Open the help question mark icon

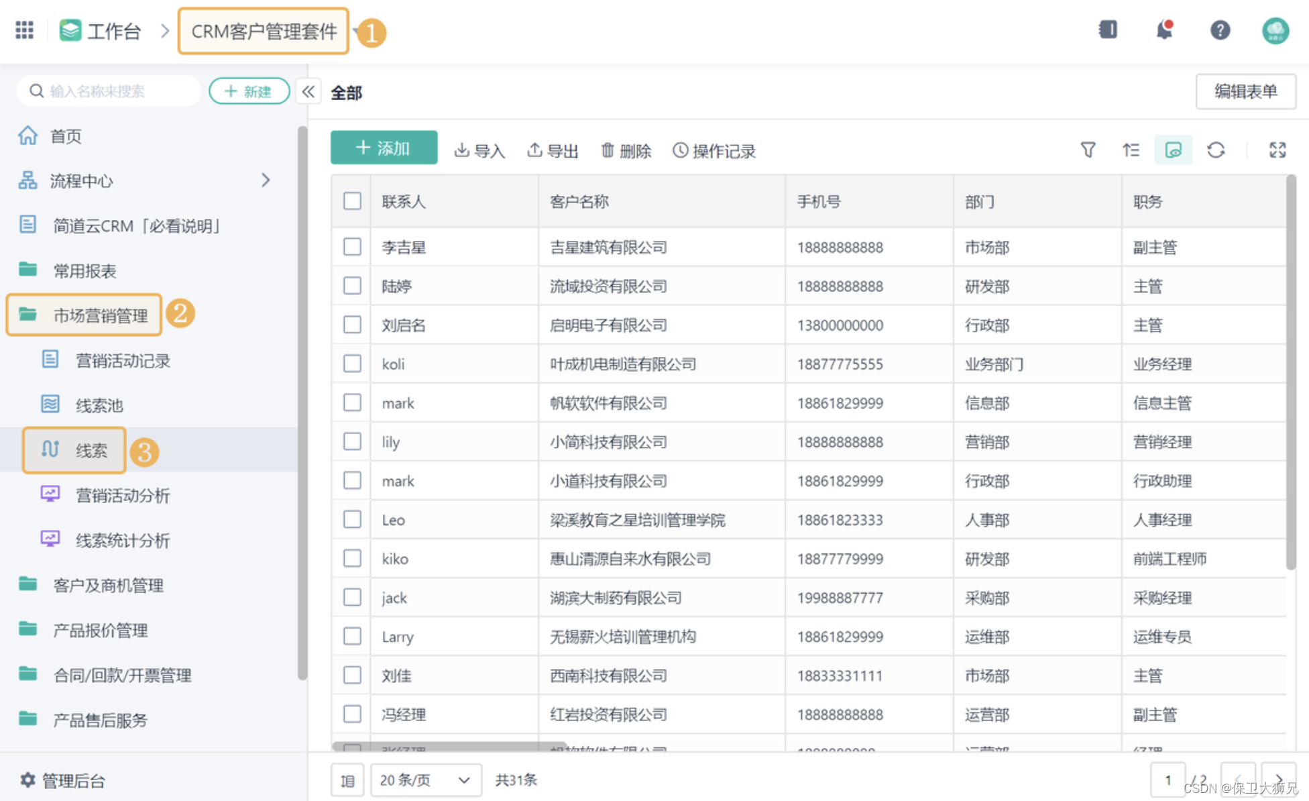(1220, 30)
